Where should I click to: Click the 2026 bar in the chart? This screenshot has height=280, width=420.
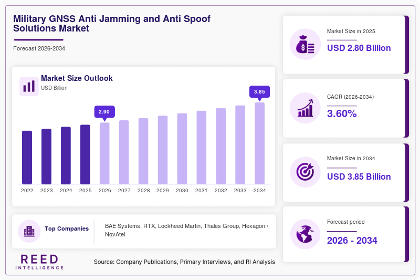pos(104,153)
